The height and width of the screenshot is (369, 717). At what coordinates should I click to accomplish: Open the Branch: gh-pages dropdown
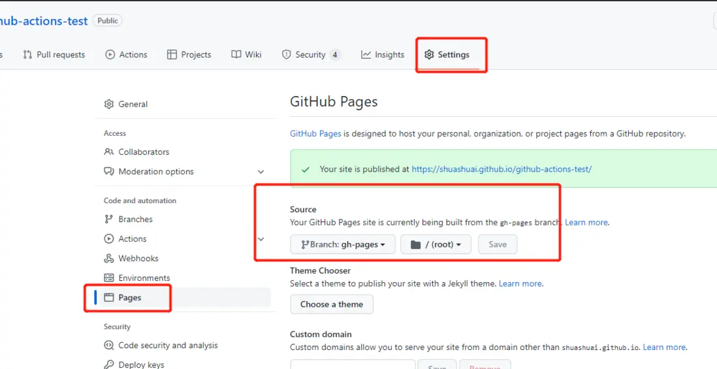(x=343, y=244)
